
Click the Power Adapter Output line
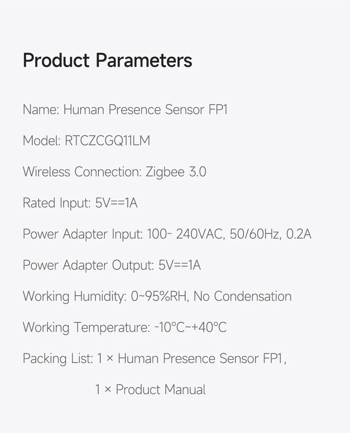tap(112, 265)
